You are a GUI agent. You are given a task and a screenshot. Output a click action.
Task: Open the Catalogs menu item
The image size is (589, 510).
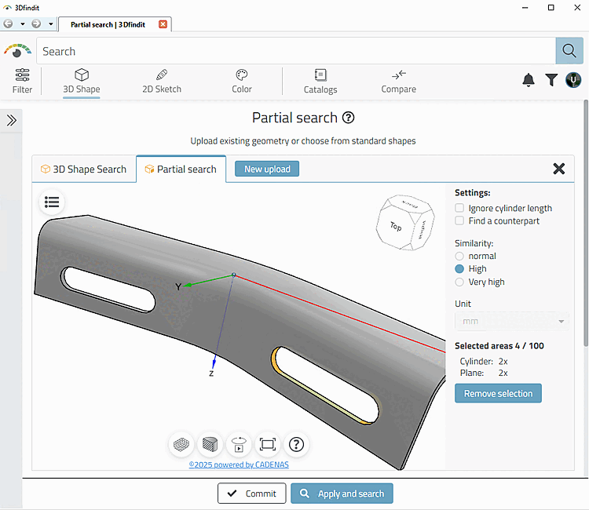[320, 81]
